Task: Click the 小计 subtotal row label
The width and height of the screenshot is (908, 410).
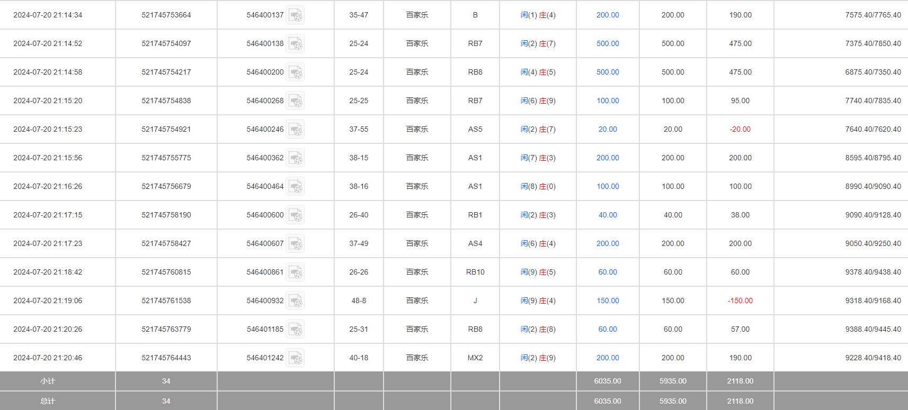Action: click(x=48, y=381)
